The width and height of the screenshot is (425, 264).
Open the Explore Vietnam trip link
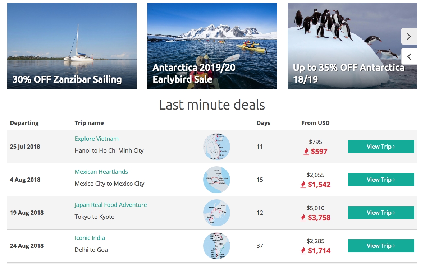(x=96, y=139)
